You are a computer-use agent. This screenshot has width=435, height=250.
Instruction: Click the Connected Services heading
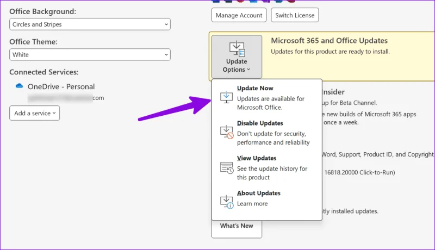(44, 72)
